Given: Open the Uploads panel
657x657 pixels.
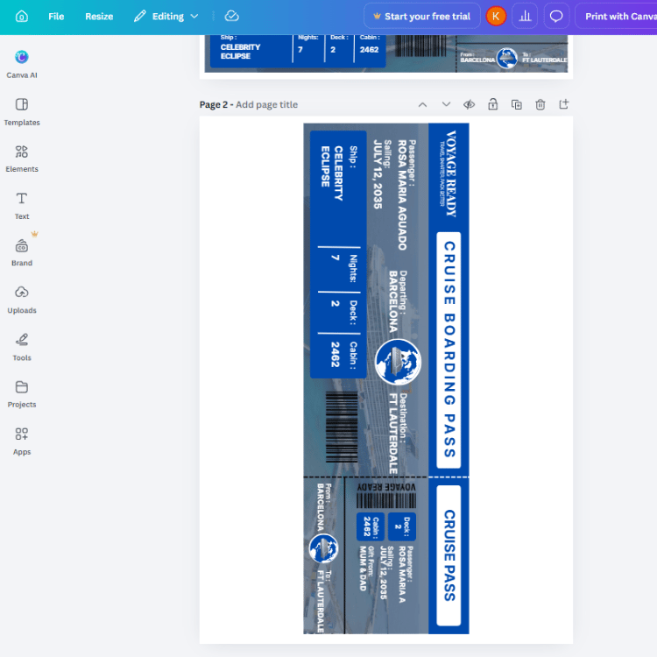Looking at the screenshot, I should [x=22, y=300].
